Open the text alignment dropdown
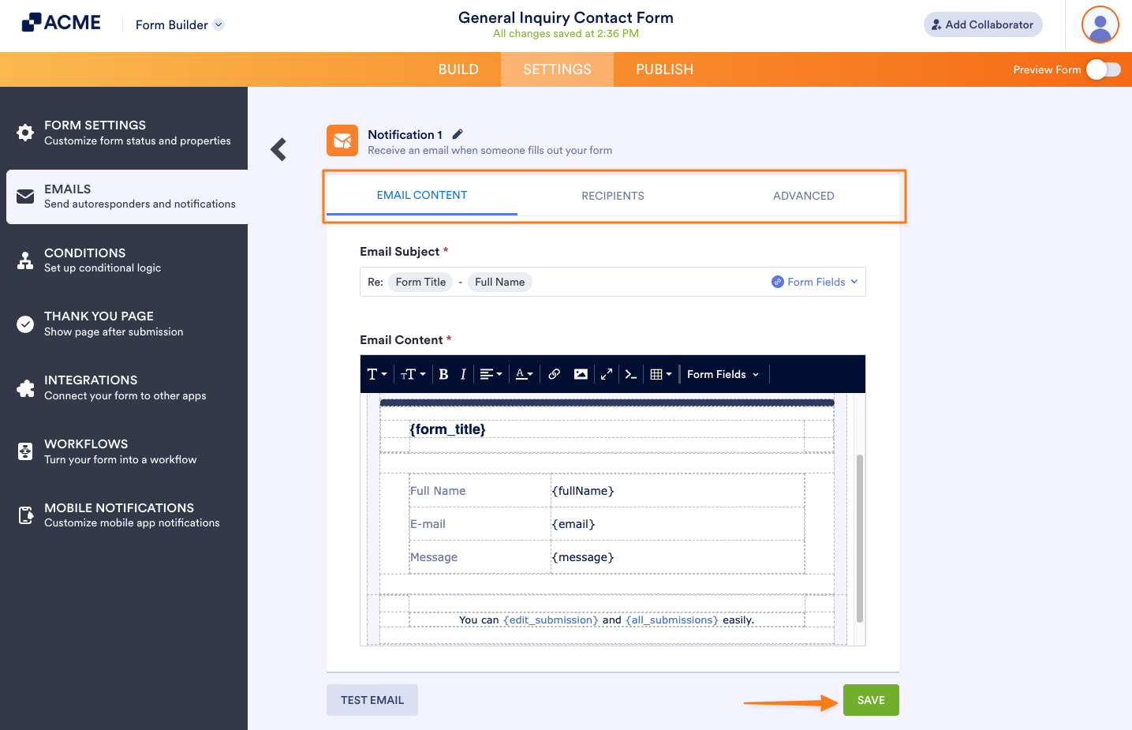The image size is (1132, 730). tap(490, 373)
